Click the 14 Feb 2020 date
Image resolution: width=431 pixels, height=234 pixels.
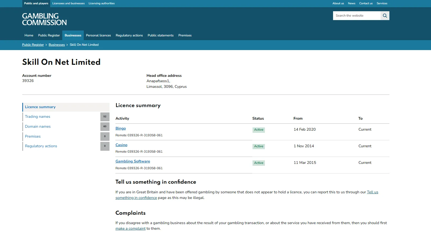pos(305,130)
